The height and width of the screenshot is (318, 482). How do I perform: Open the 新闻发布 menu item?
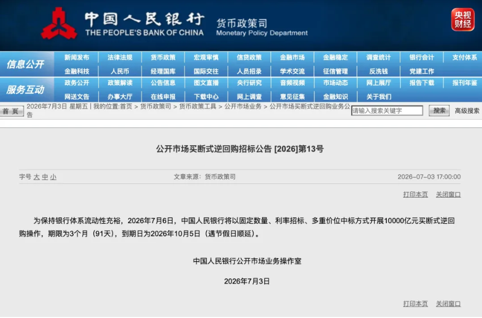77,57
